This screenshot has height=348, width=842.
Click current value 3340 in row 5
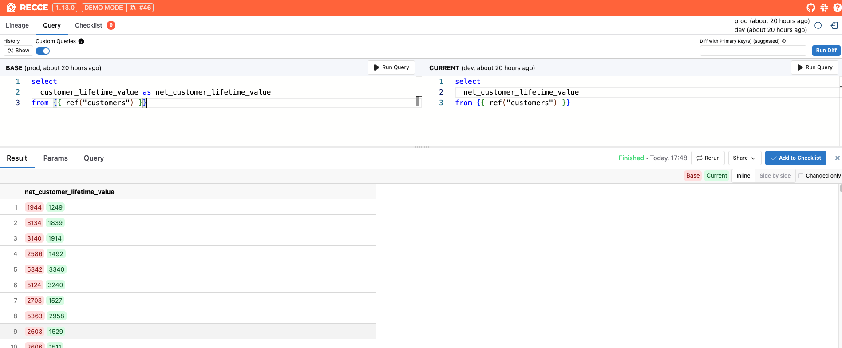57,269
